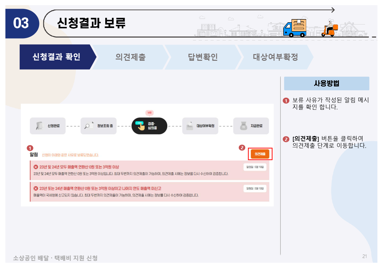
Task: Open the 답변확인 step
Action: pyautogui.click(x=202, y=57)
